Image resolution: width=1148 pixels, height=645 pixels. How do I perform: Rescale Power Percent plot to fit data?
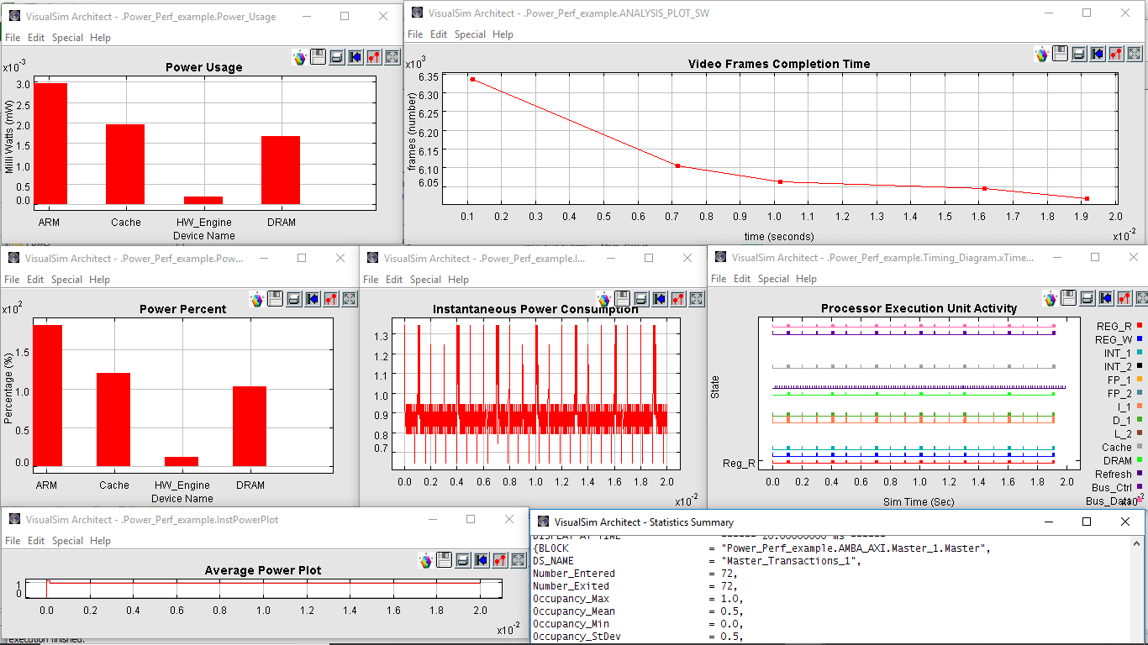pyautogui.click(x=350, y=299)
